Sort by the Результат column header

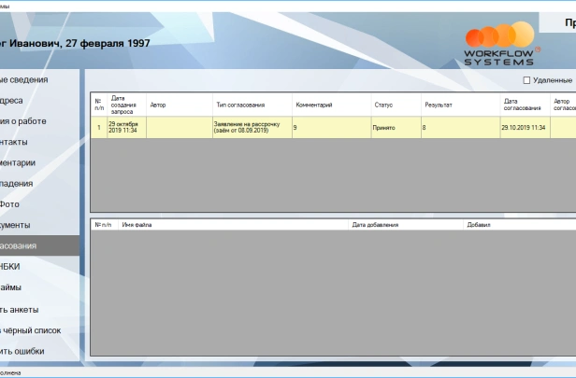tap(438, 105)
